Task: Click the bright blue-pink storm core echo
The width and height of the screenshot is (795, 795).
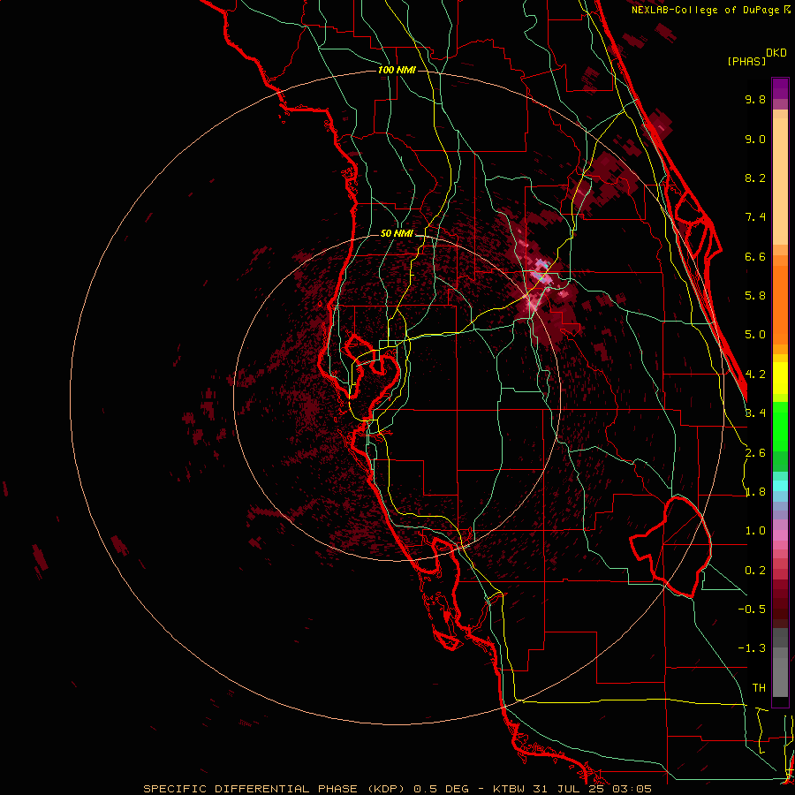Action: pos(541,271)
